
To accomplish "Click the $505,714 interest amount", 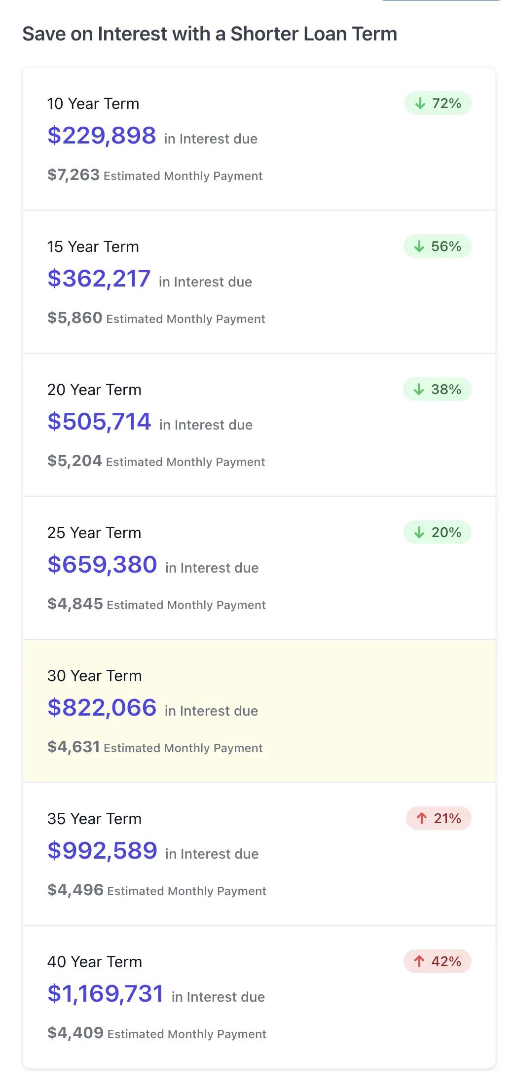I will click(99, 422).
